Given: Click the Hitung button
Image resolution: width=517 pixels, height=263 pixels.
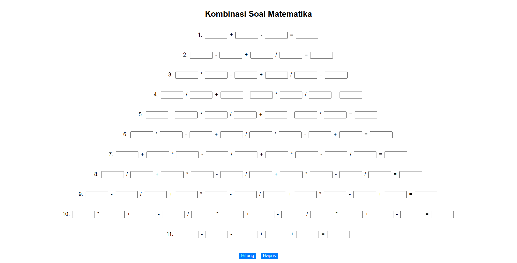Looking at the screenshot, I should click(x=247, y=256).
